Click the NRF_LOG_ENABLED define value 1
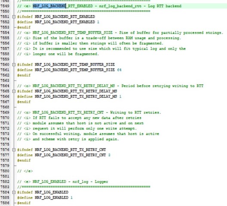 (71, 197)
